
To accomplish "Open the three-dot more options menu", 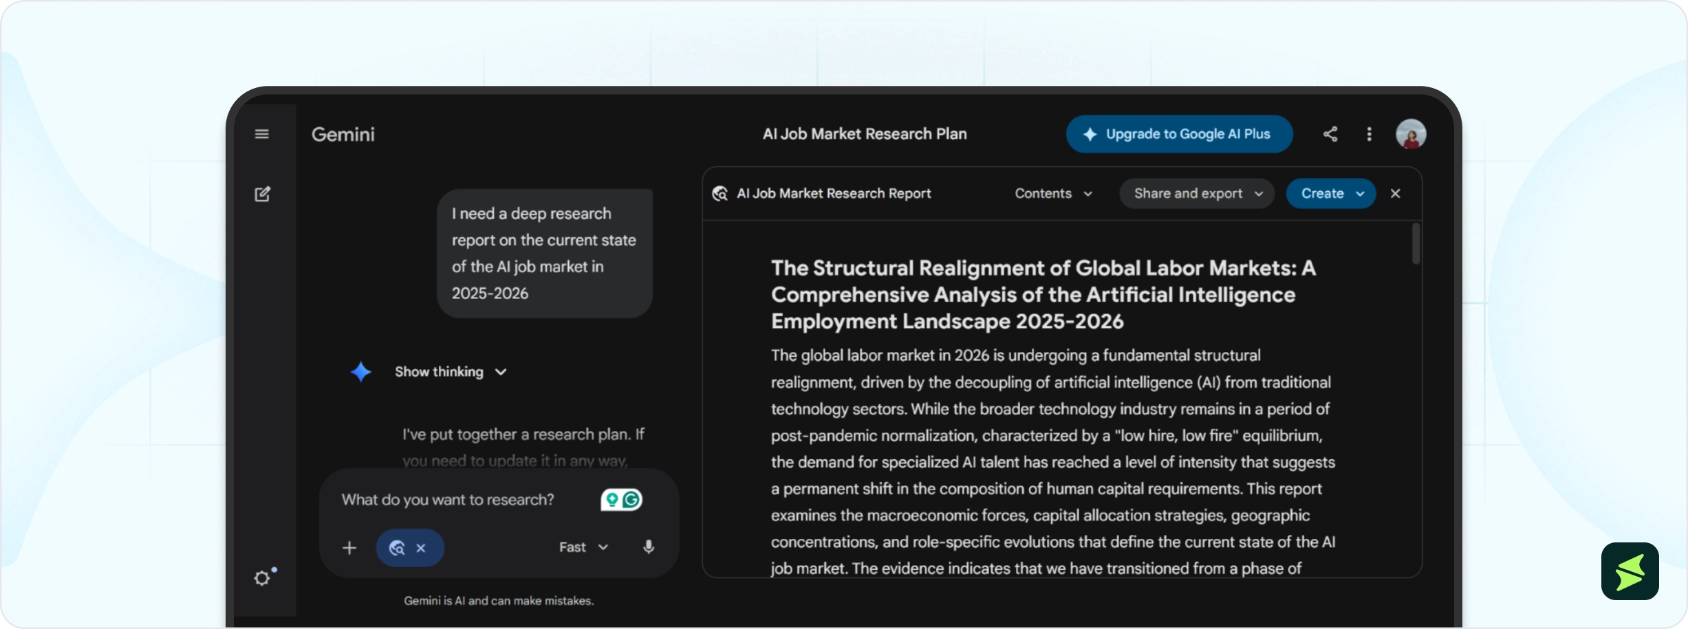I will point(1369,134).
